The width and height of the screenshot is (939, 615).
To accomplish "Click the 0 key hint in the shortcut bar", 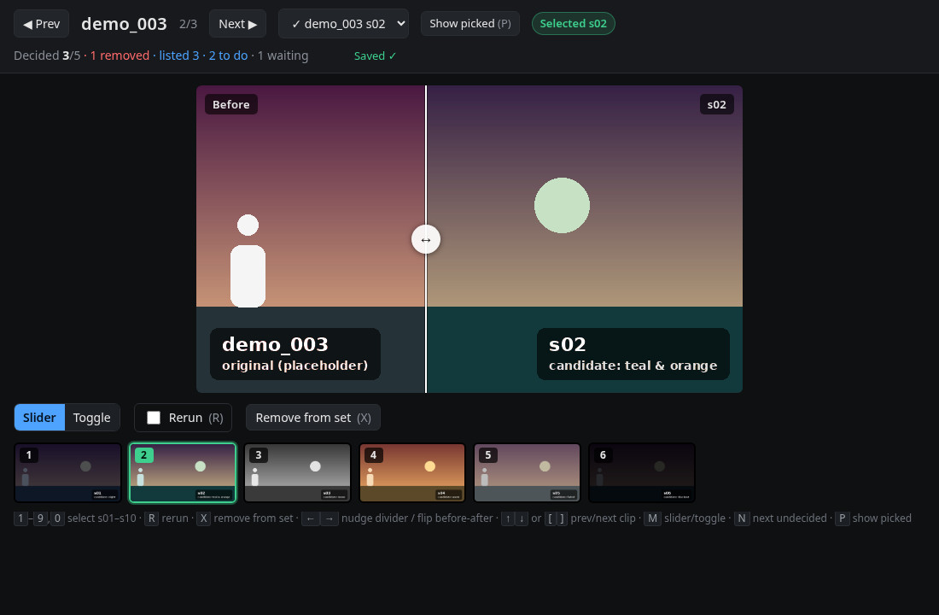I will coord(57,518).
